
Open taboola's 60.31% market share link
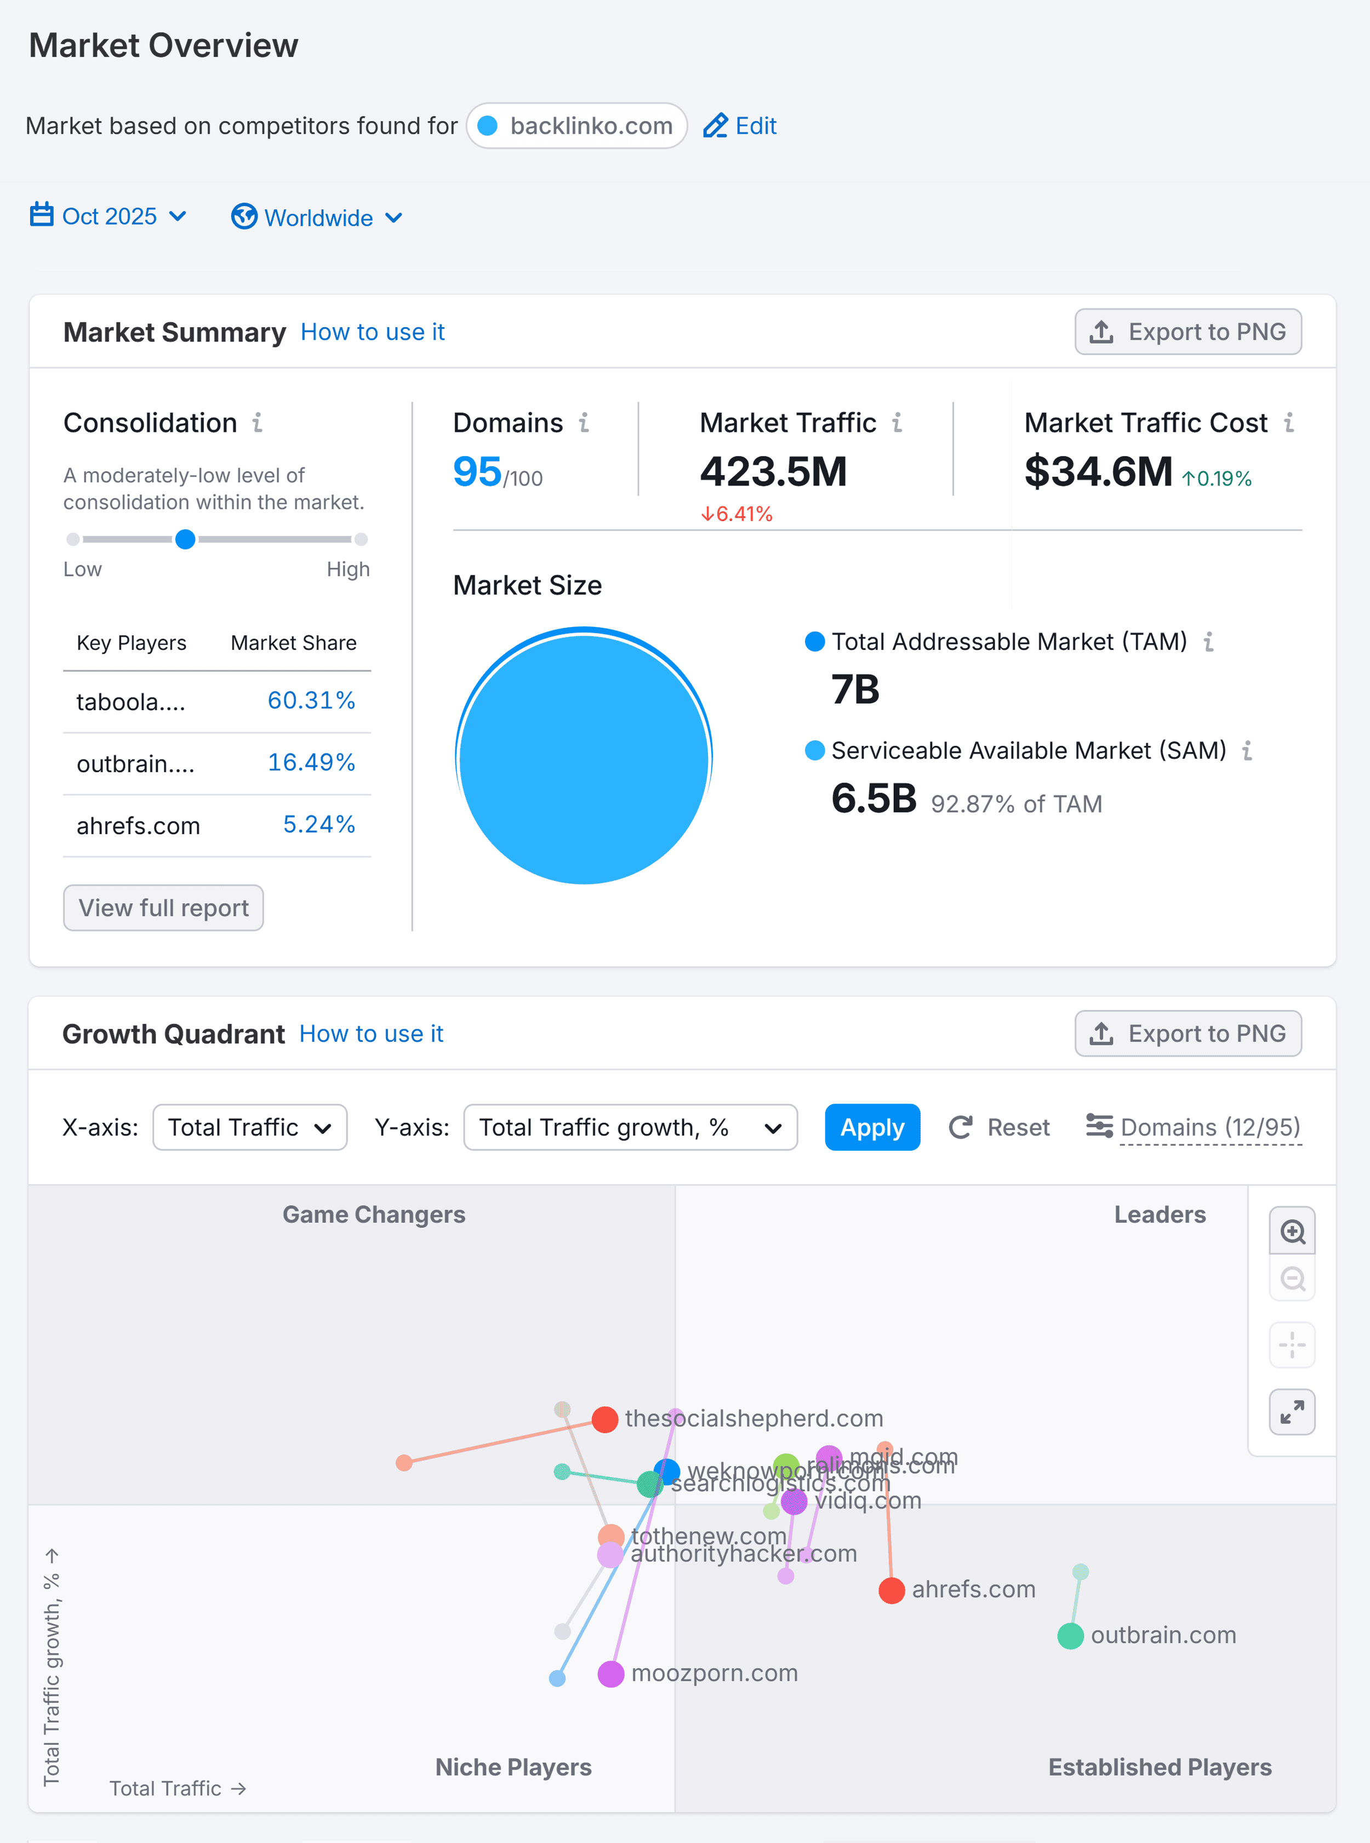(x=312, y=701)
